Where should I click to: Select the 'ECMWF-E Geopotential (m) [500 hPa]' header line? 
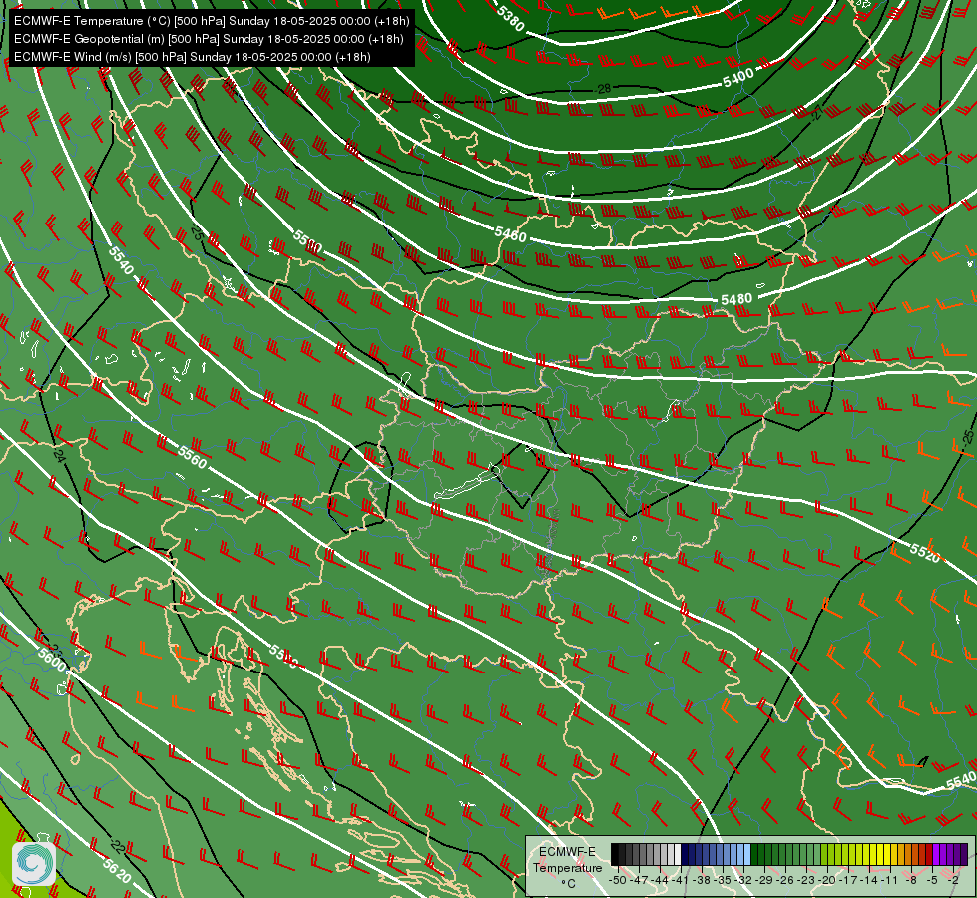[x=209, y=39]
